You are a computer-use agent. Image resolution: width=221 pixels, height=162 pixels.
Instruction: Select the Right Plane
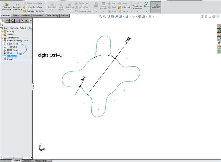pos(11,50)
